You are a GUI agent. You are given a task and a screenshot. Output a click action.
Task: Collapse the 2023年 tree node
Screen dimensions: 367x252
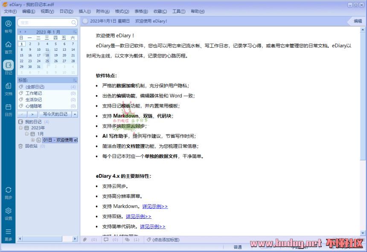[x=20, y=128]
